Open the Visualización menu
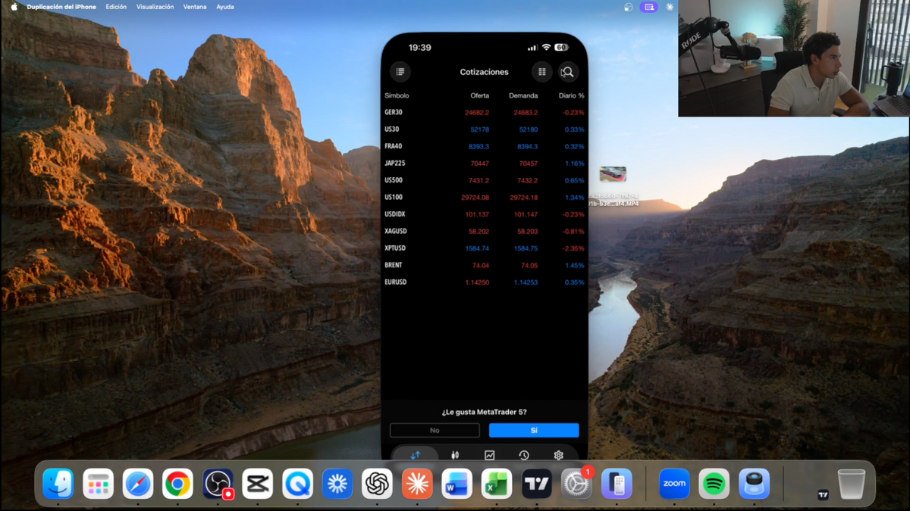 click(x=155, y=7)
